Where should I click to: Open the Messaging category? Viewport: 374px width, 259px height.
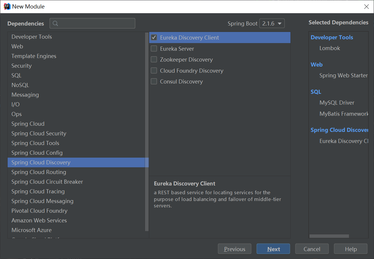click(x=76, y=95)
